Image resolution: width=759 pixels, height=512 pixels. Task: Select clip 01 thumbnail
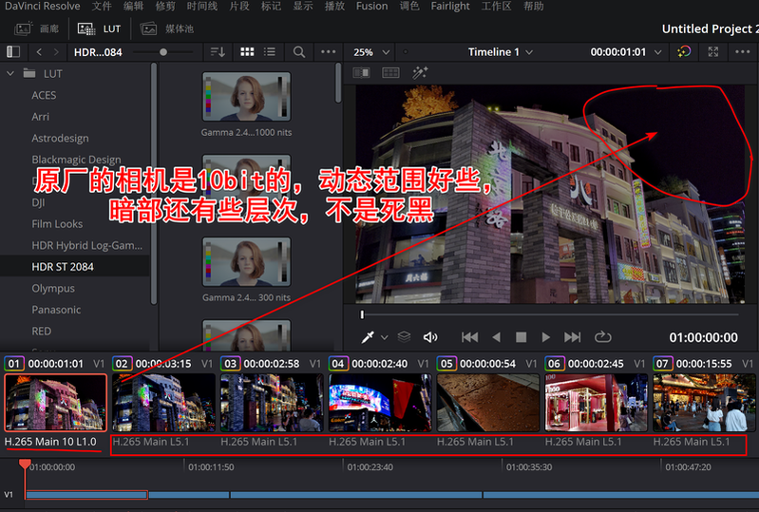[x=56, y=402]
